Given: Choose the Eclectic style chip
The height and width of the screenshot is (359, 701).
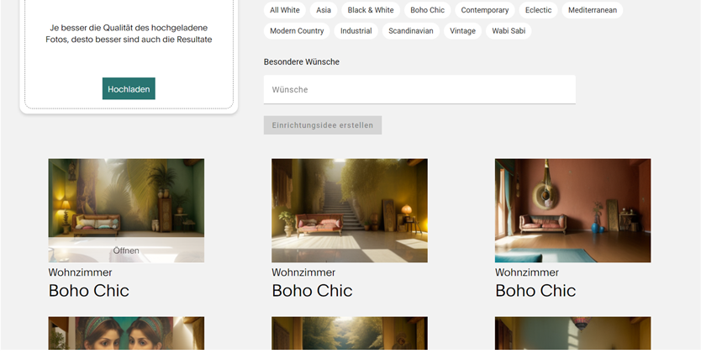Looking at the screenshot, I should click(x=538, y=10).
